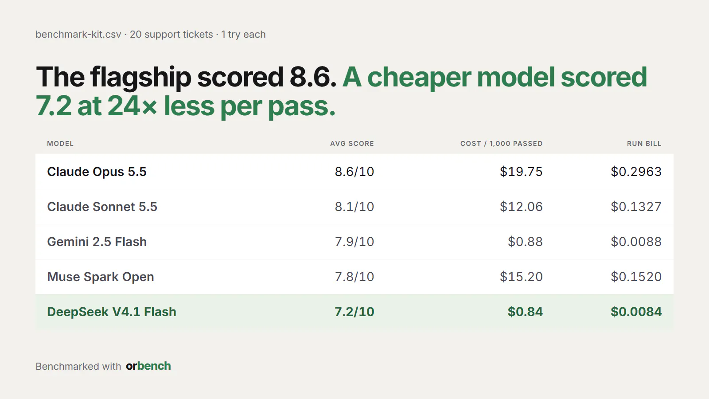The image size is (709, 399).
Task: Click the benchmark-kit.csv caption text
Action: [151, 35]
